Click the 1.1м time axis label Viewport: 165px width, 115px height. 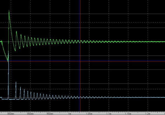pyautogui.click(x=109, y=113)
